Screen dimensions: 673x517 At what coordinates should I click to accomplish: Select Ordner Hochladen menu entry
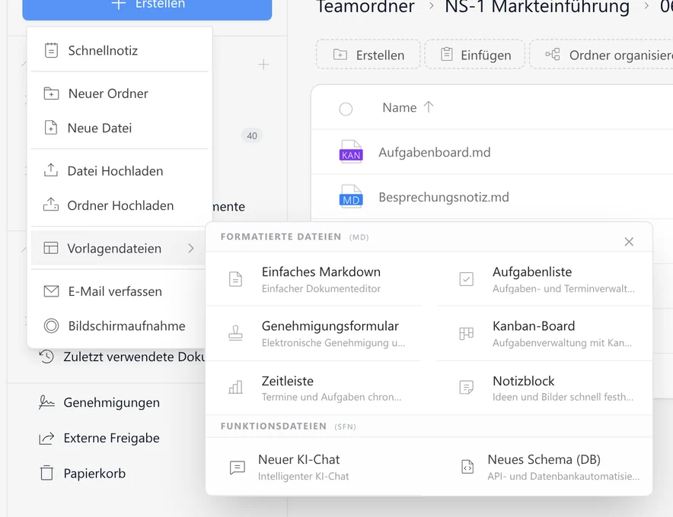(x=120, y=205)
